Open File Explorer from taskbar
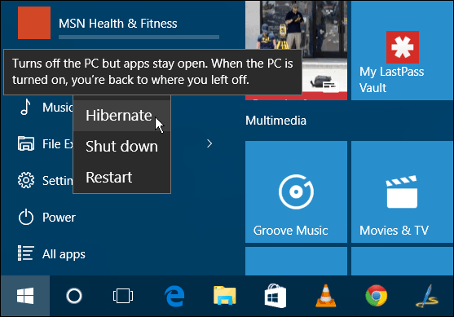This screenshot has width=454, height=317. (x=225, y=295)
